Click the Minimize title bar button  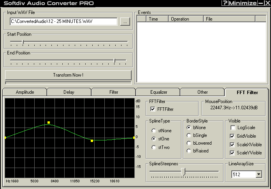coord(243,3)
